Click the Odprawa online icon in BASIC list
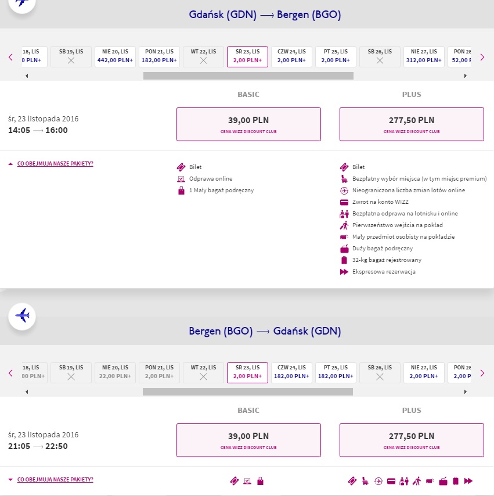 point(181,179)
